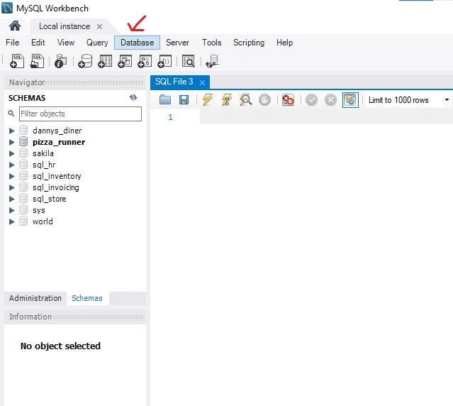Expand the sakila schema tree node
Screen dimensions: 453x406
(11, 153)
